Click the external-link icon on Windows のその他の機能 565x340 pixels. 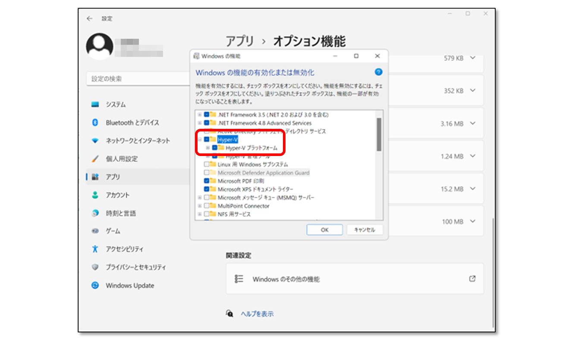(x=472, y=279)
